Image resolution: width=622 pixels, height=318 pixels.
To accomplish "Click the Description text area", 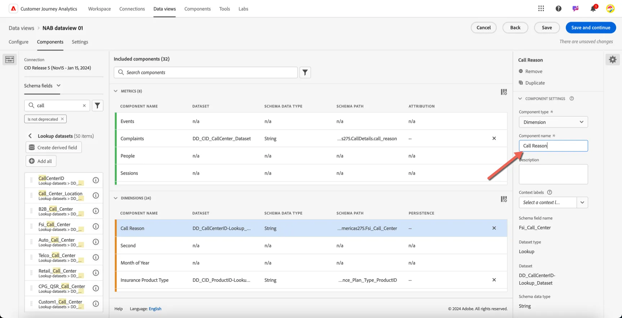I will coord(553,174).
